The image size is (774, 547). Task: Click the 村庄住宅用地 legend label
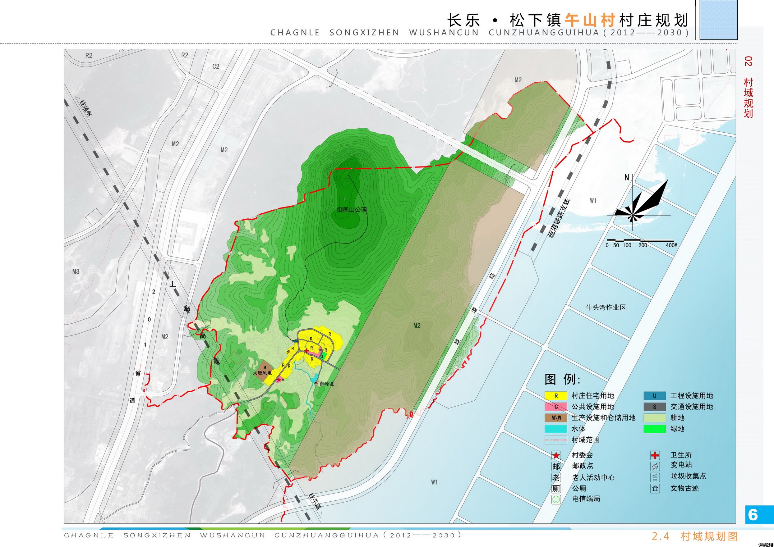click(593, 396)
